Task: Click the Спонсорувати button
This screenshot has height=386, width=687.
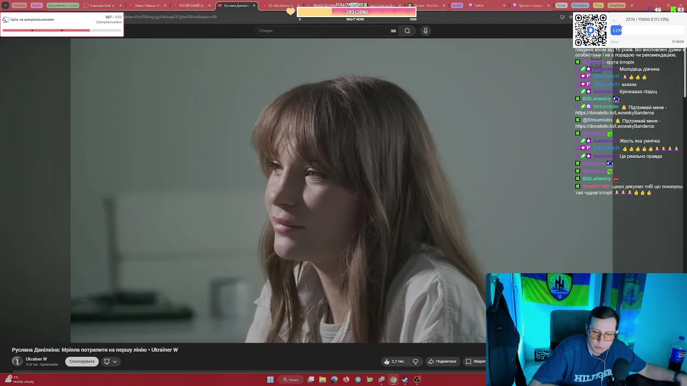Action: [x=82, y=361]
